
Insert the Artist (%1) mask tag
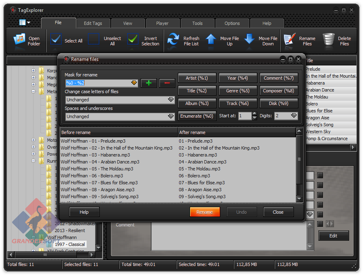[x=197, y=78]
